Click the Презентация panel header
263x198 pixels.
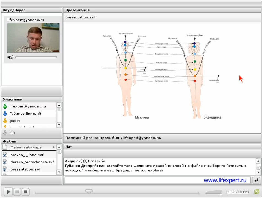[x=162, y=10]
